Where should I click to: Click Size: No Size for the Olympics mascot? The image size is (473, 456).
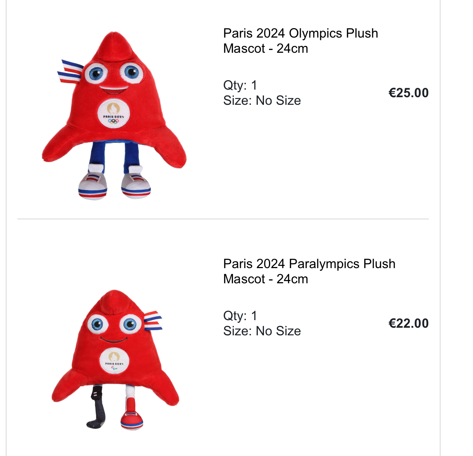(x=262, y=100)
